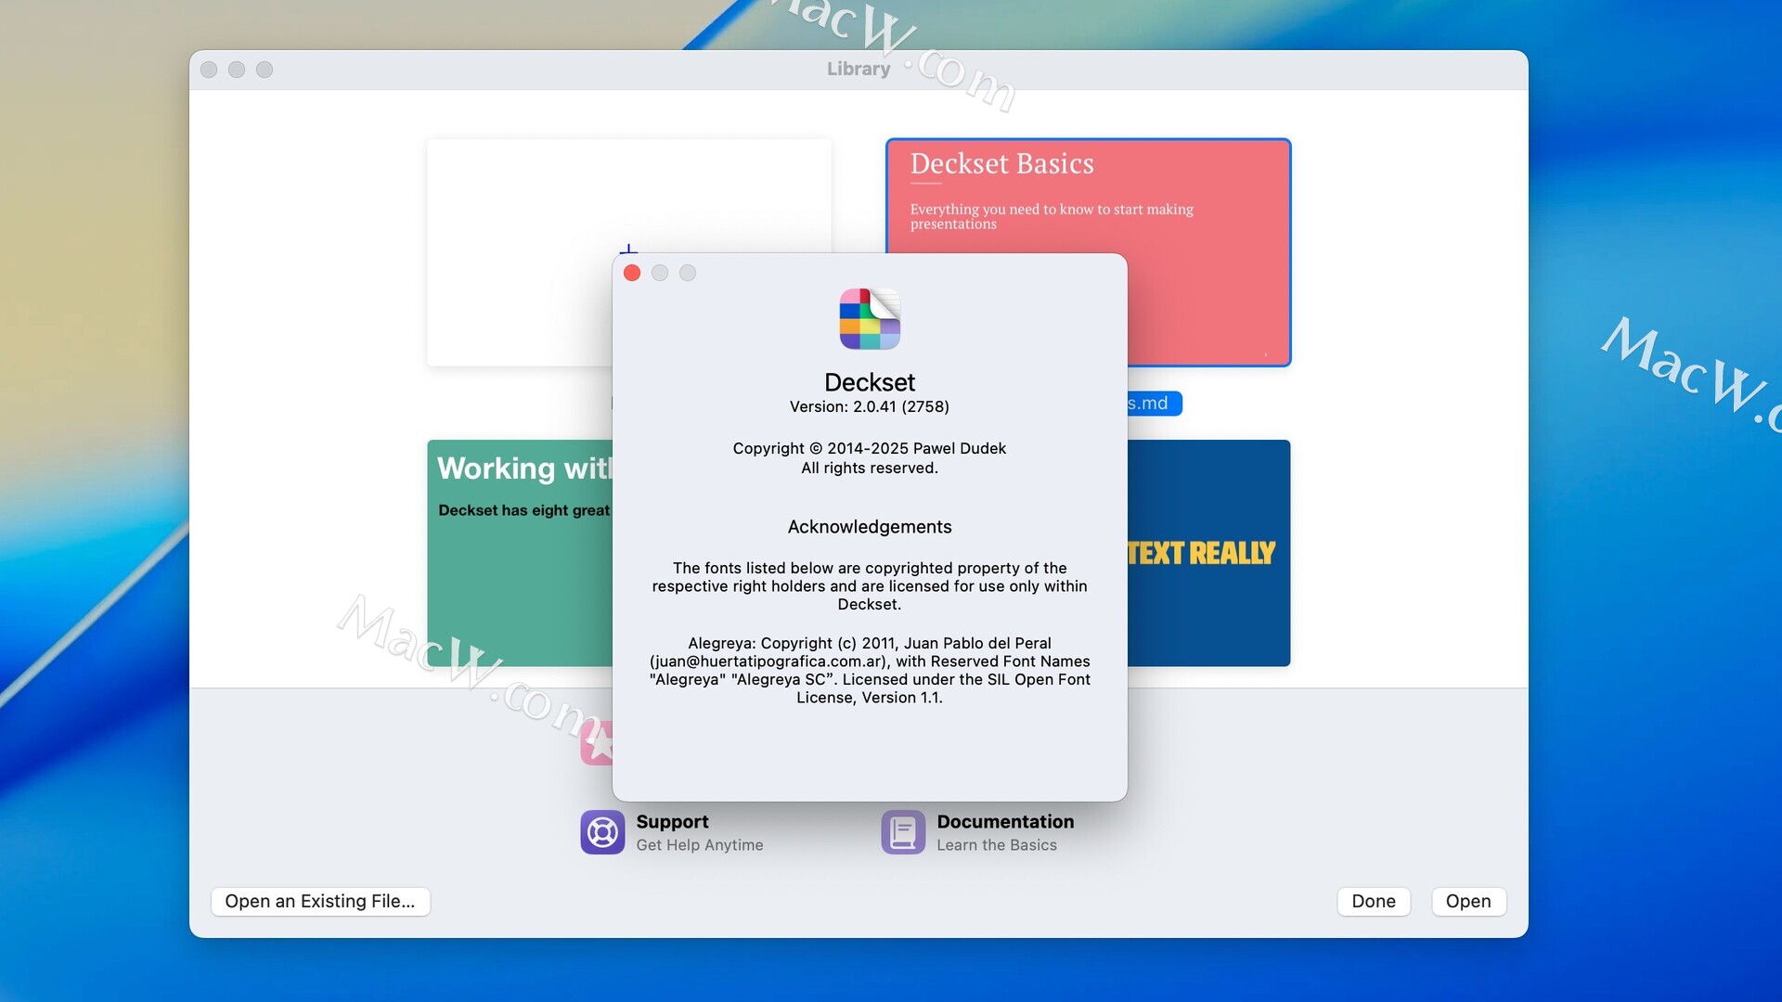Viewport: 1782px width, 1002px height.
Task: Click the pink star icon behind About window
Action: 597,743
